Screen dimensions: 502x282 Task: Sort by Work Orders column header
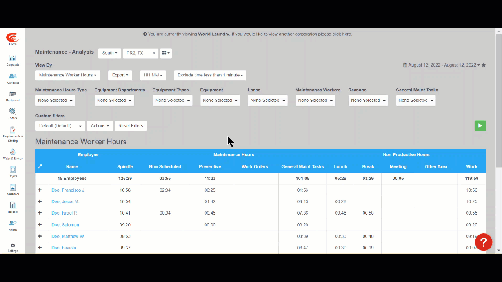[255, 166]
